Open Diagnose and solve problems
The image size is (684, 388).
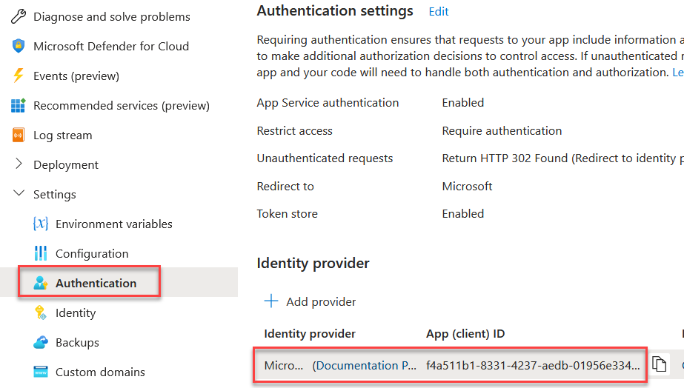(x=112, y=16)
